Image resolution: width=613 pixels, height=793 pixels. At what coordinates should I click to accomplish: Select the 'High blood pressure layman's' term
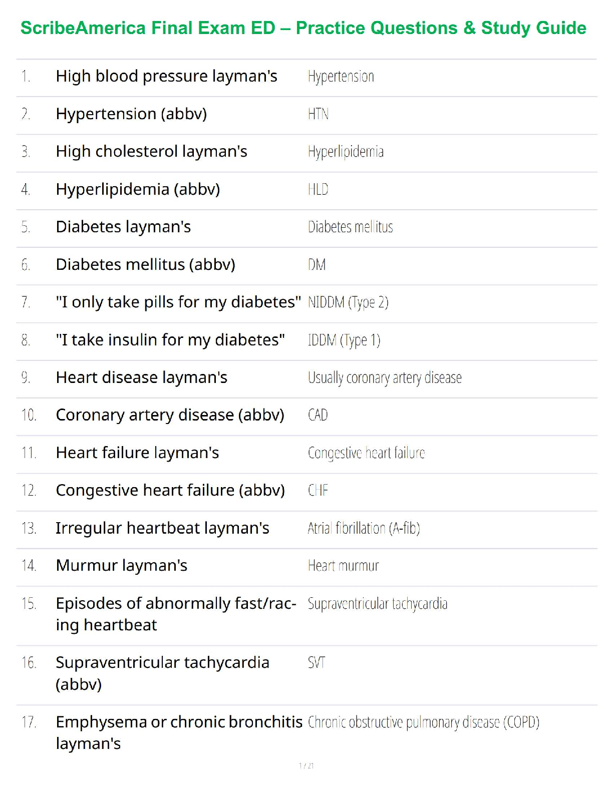point(166,76)
